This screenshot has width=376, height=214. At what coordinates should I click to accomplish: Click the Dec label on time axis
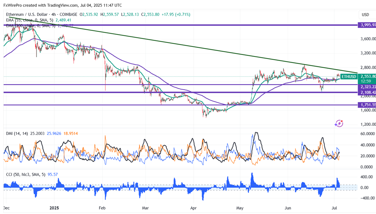6,208
